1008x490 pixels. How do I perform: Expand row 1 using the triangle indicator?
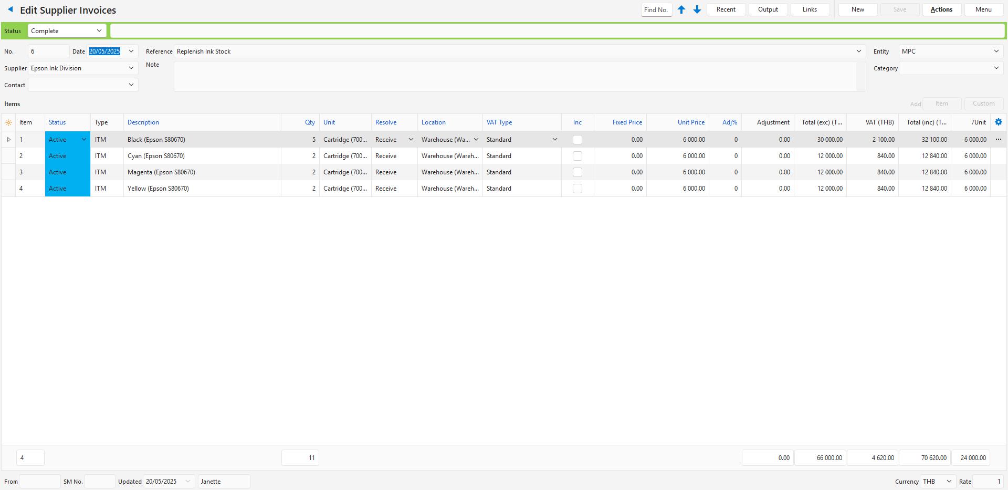[x=8, y=140]
